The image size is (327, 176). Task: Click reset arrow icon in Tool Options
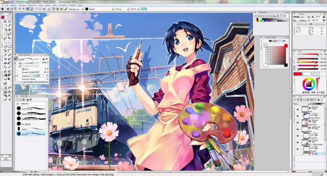[x=47, y=59]
